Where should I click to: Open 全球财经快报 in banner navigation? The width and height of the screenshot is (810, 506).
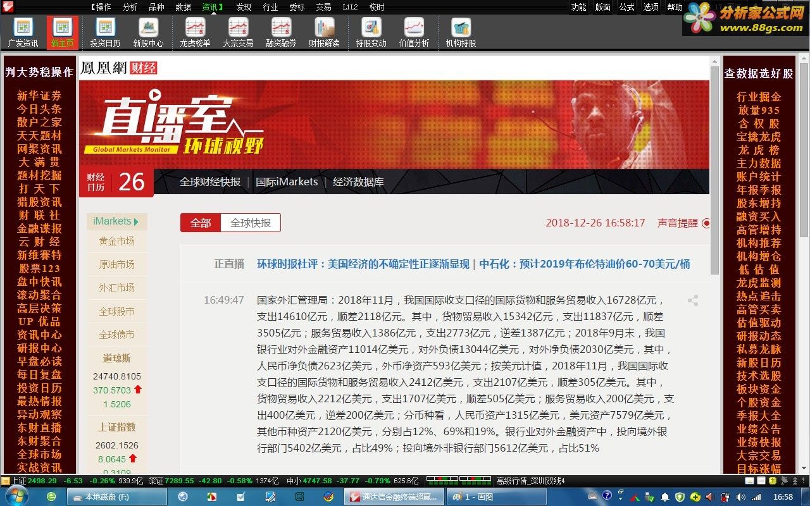point(210,182)
